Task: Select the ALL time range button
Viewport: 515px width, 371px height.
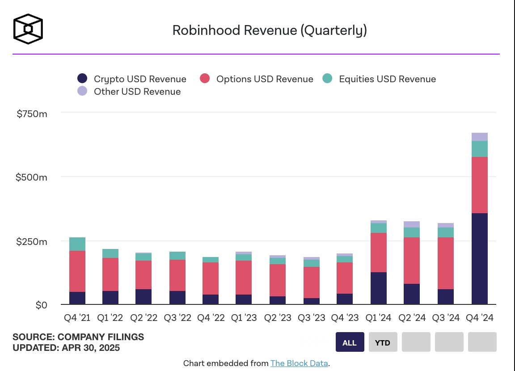Action: (x=350, y=342)
